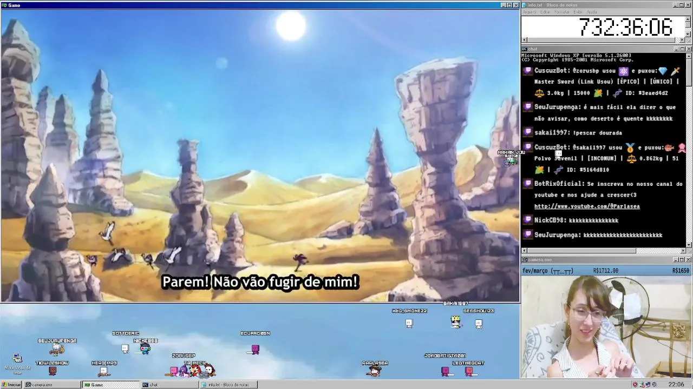This screenshot has height=389, width=693.
Task: Open the Formatar menu in Bloco de notas
Action: [562, 12]
